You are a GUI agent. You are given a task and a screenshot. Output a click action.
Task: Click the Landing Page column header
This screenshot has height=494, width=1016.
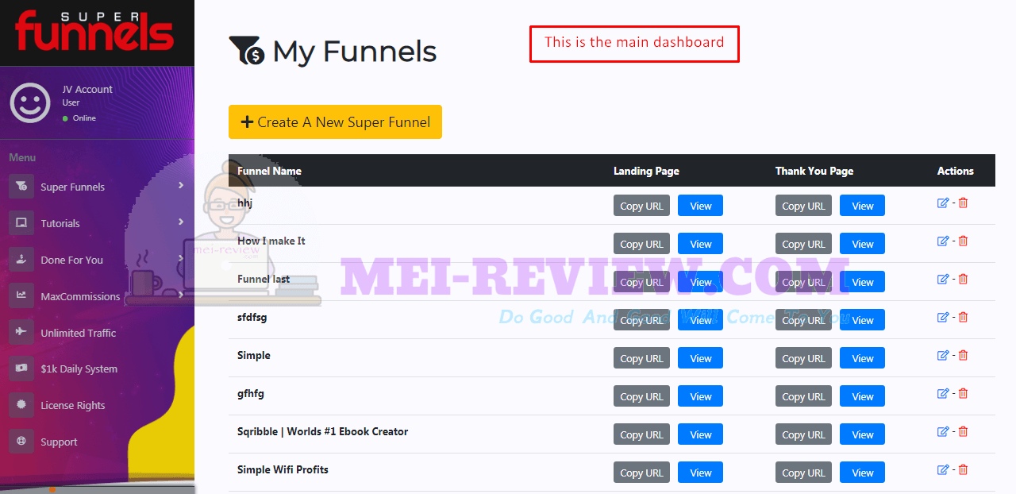pos(646,171)
